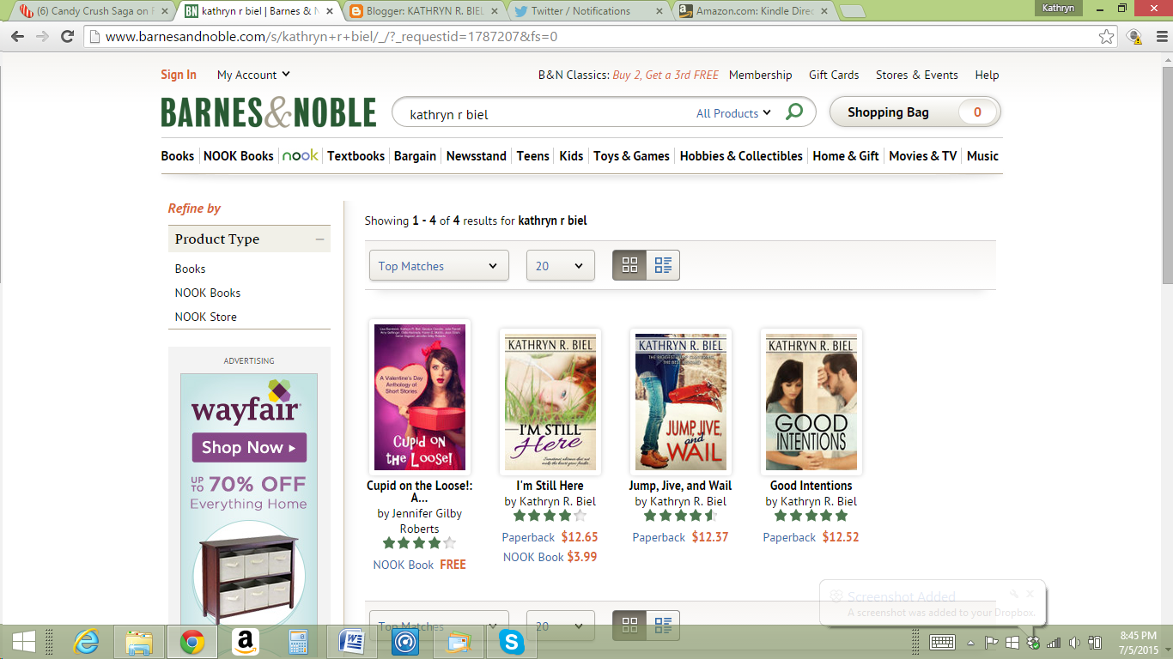Click Help link

[987, 75]
